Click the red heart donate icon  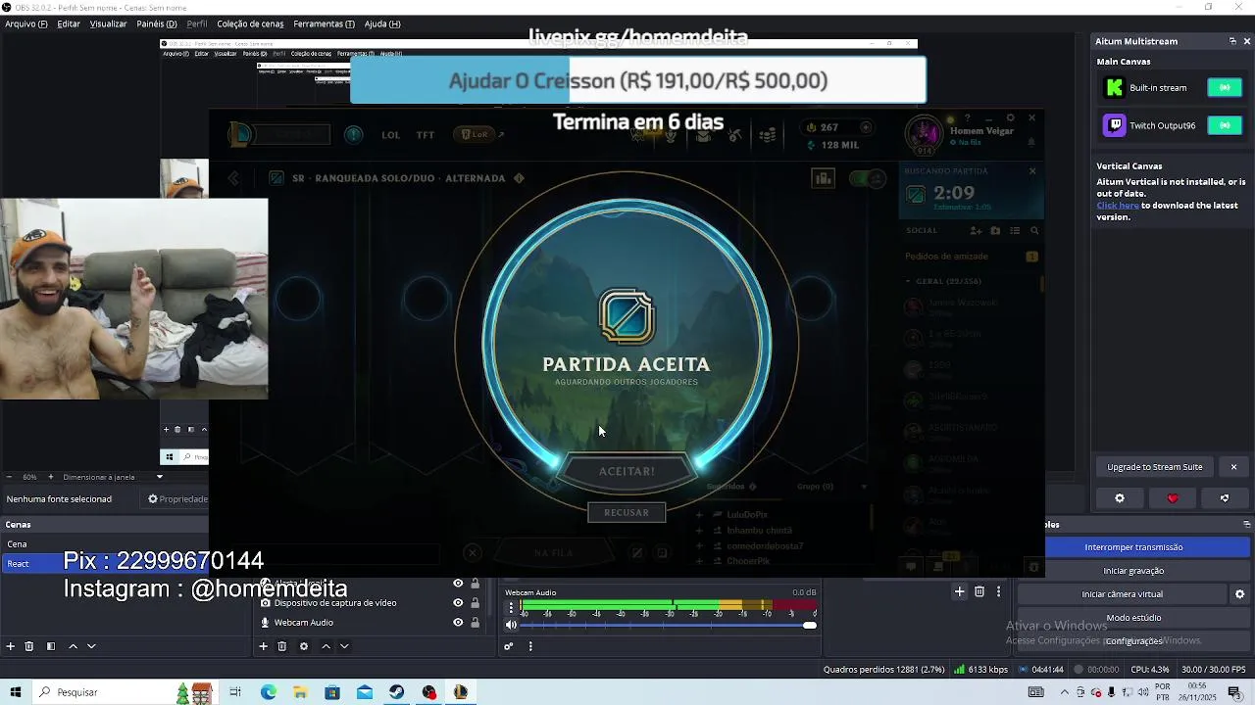1173,498
